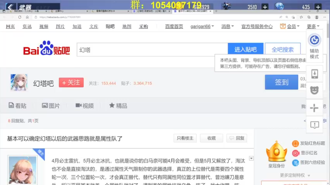Click 显示红名 privilege icon
The height and width of the screenshot is (185, 330).
tap(295, 153)
